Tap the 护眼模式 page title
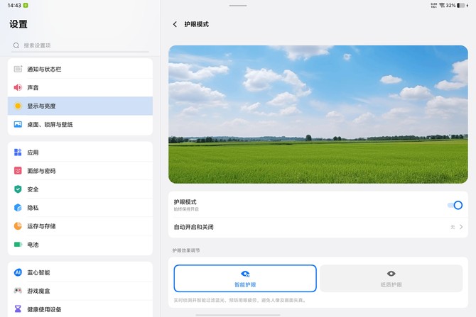476x317 pixels. [x=196, y=24]
